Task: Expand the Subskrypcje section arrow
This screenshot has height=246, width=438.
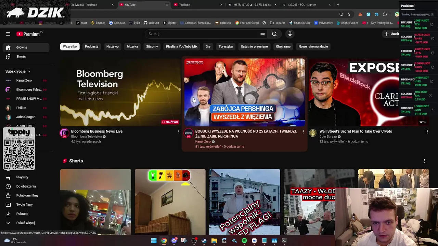Action: coord(29,71)
